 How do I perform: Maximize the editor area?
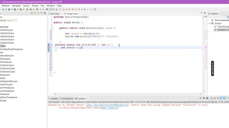click(x=205, y=13)
